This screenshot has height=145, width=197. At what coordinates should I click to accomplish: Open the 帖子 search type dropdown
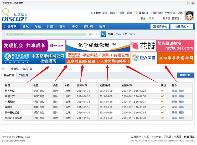click(93, 34)
